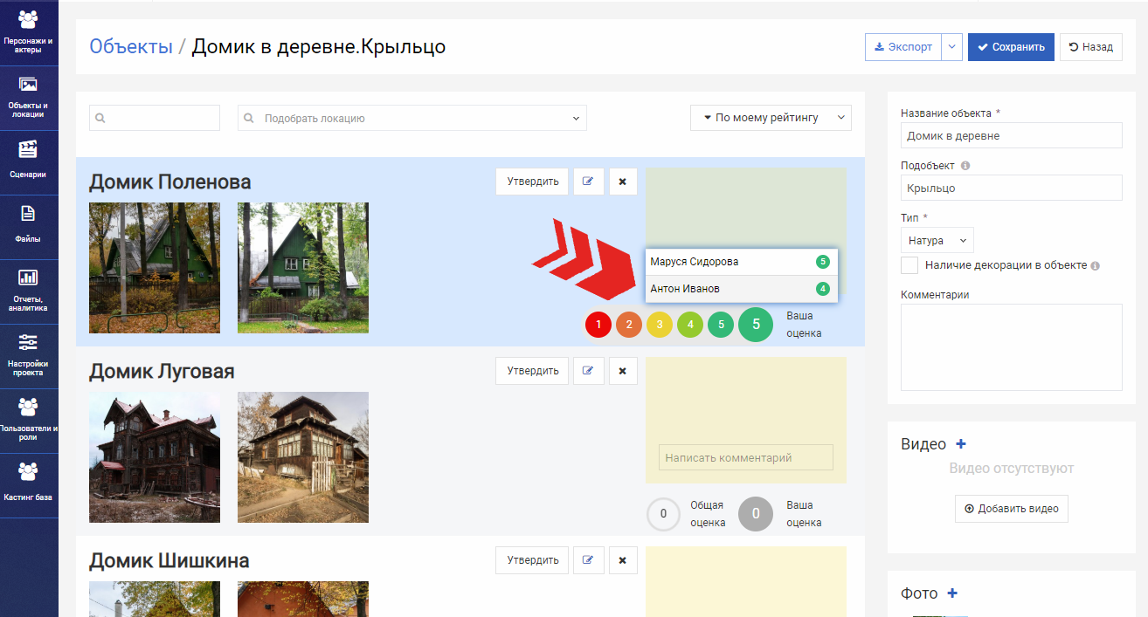Open Персонажи и актеры sidebar section
1148x617 pixels.
[29, 33]
